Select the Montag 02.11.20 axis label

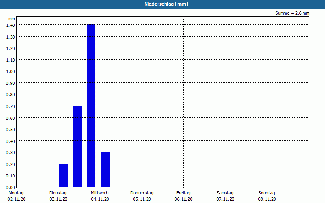[x=16, y=196]
